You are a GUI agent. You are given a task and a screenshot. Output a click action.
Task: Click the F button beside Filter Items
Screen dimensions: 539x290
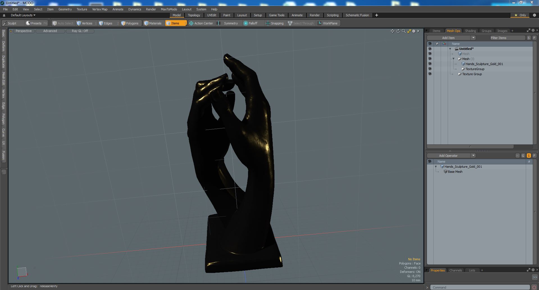534,38
